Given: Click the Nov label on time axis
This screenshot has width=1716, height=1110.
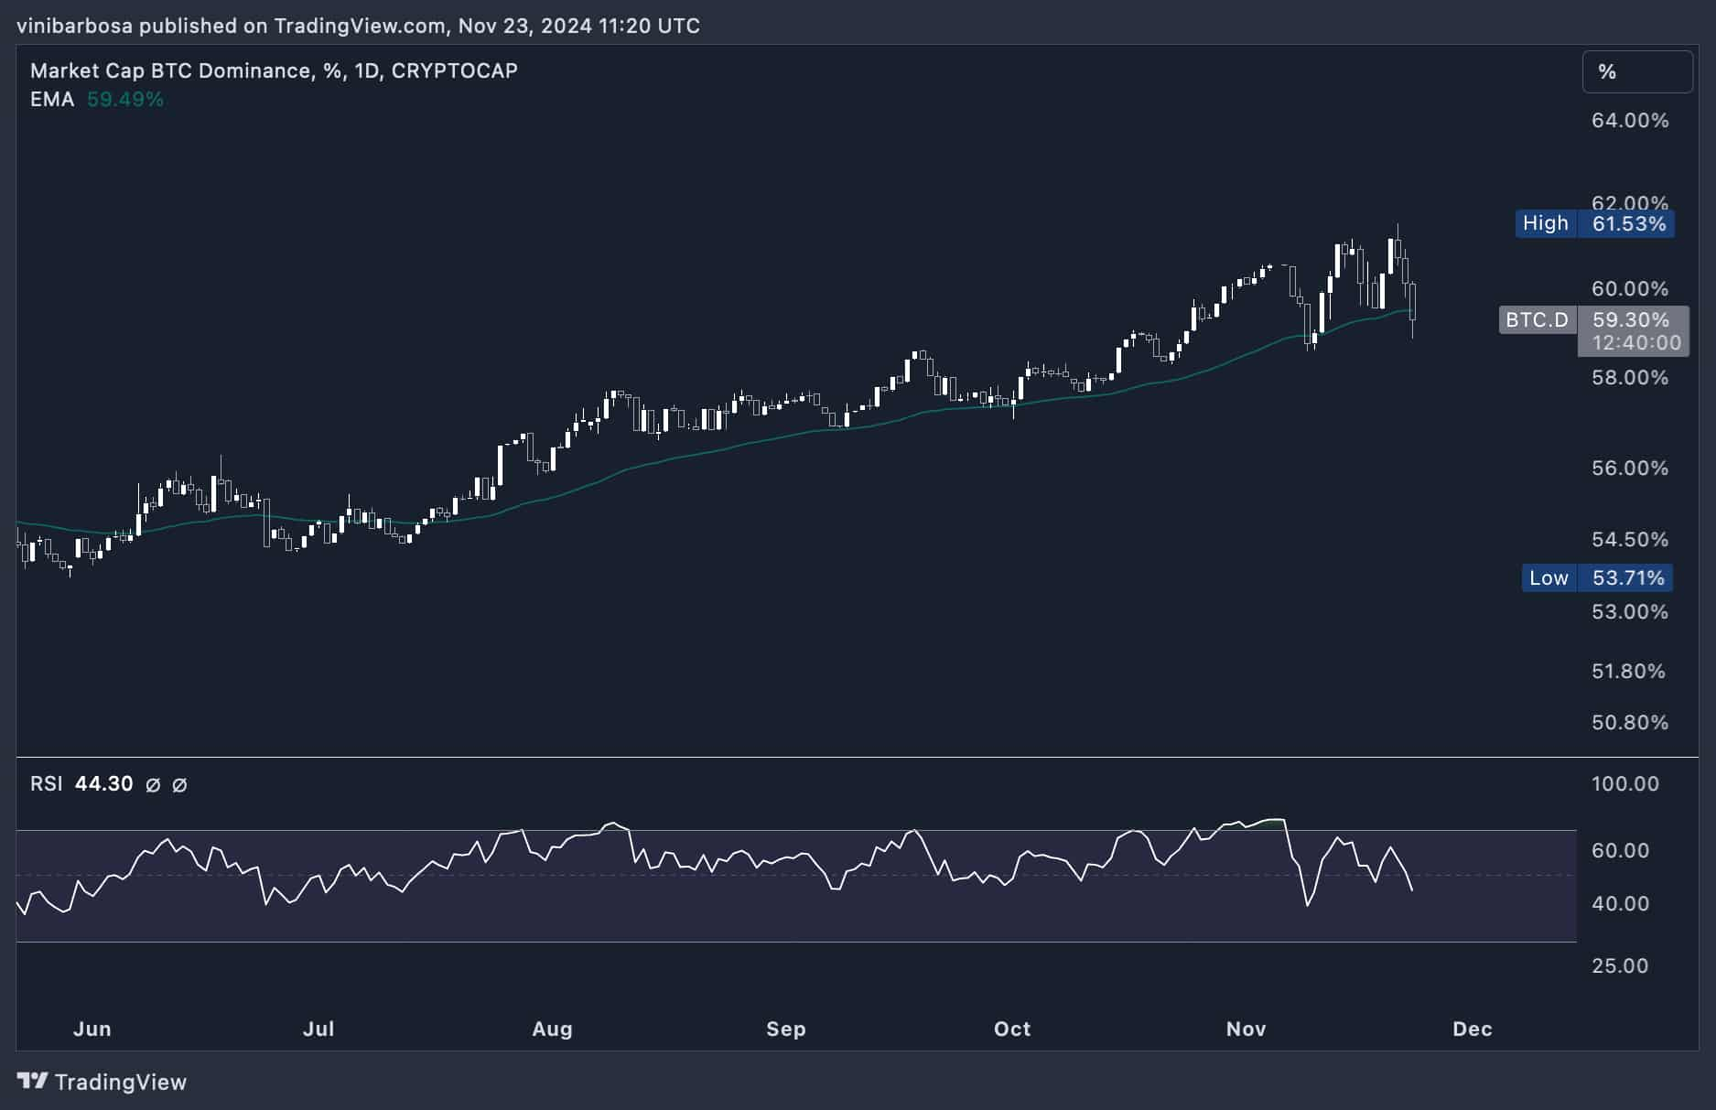Looking at the screenshot, I should (x=1247, y=1029).
